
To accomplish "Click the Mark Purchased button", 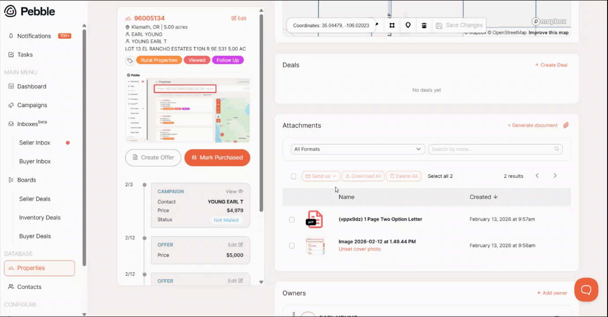I will 217,158.
